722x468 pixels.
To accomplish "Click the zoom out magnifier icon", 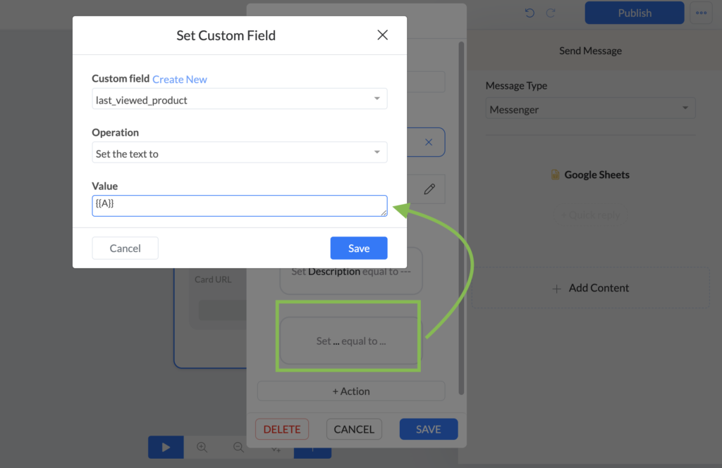I will [238, 447].
